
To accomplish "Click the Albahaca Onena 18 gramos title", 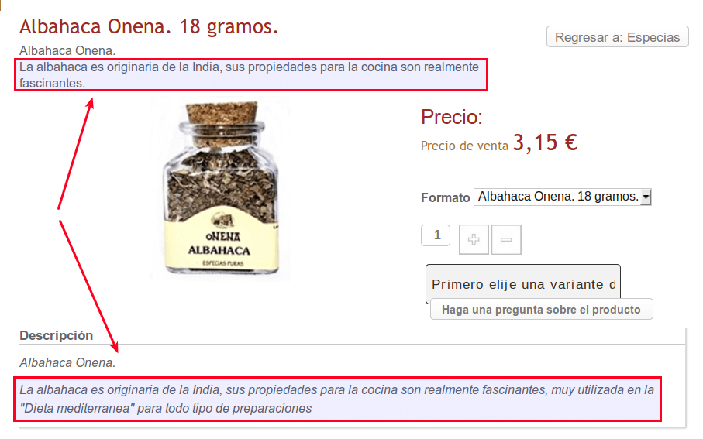I will tap(149, 26).
